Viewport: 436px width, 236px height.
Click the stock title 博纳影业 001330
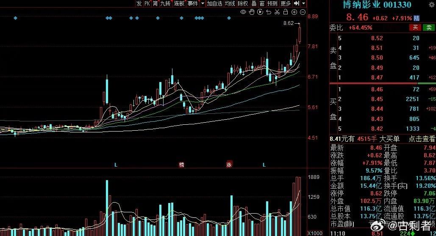[377, 5]
